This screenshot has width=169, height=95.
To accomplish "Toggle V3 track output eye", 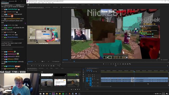I will coord(94,75).
